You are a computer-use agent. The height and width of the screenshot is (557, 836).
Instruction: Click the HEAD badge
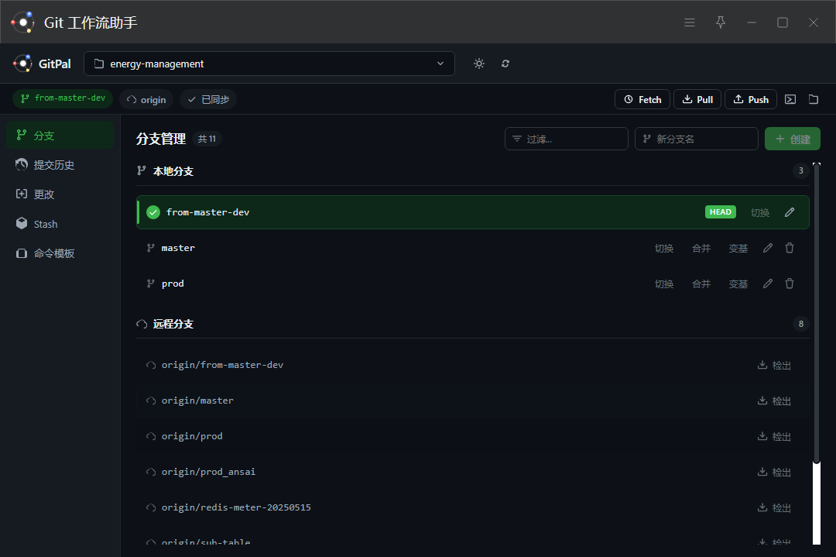tap(721, 212)
